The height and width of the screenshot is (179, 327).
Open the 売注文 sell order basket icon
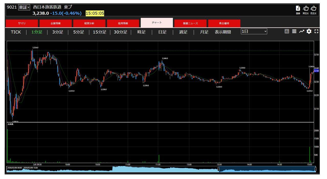tap(313, 9)
